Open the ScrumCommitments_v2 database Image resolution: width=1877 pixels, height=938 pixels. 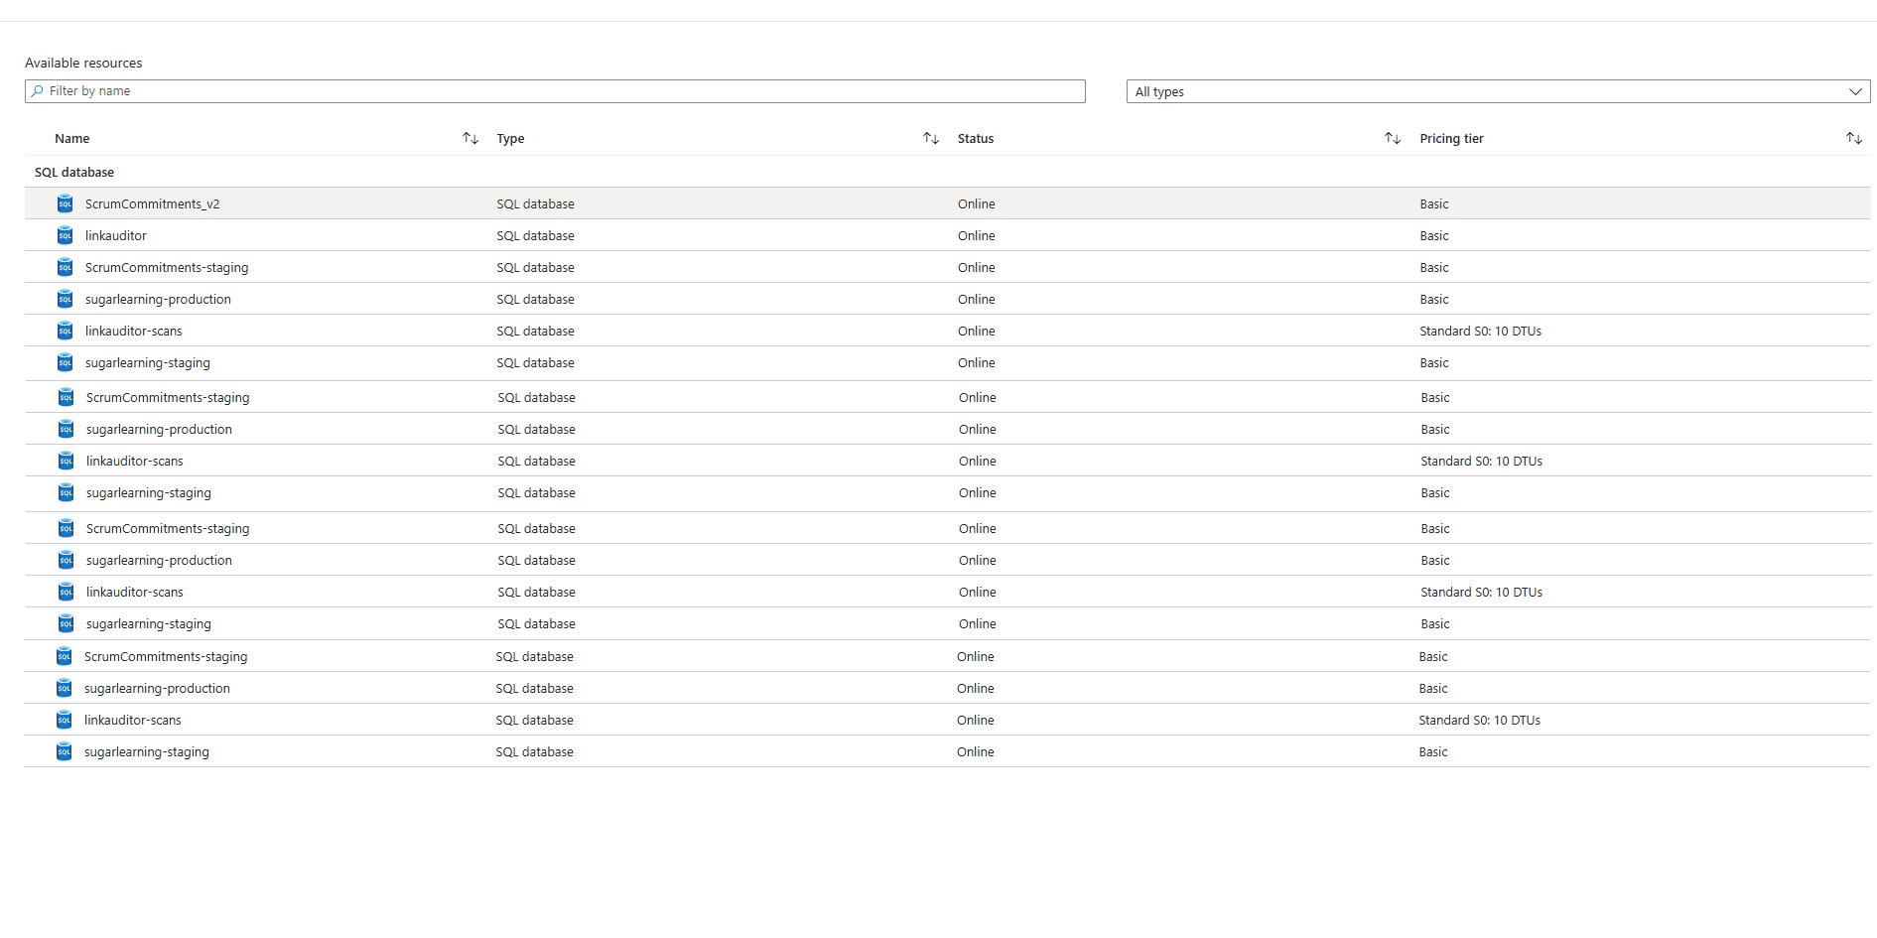coord(152,203)
